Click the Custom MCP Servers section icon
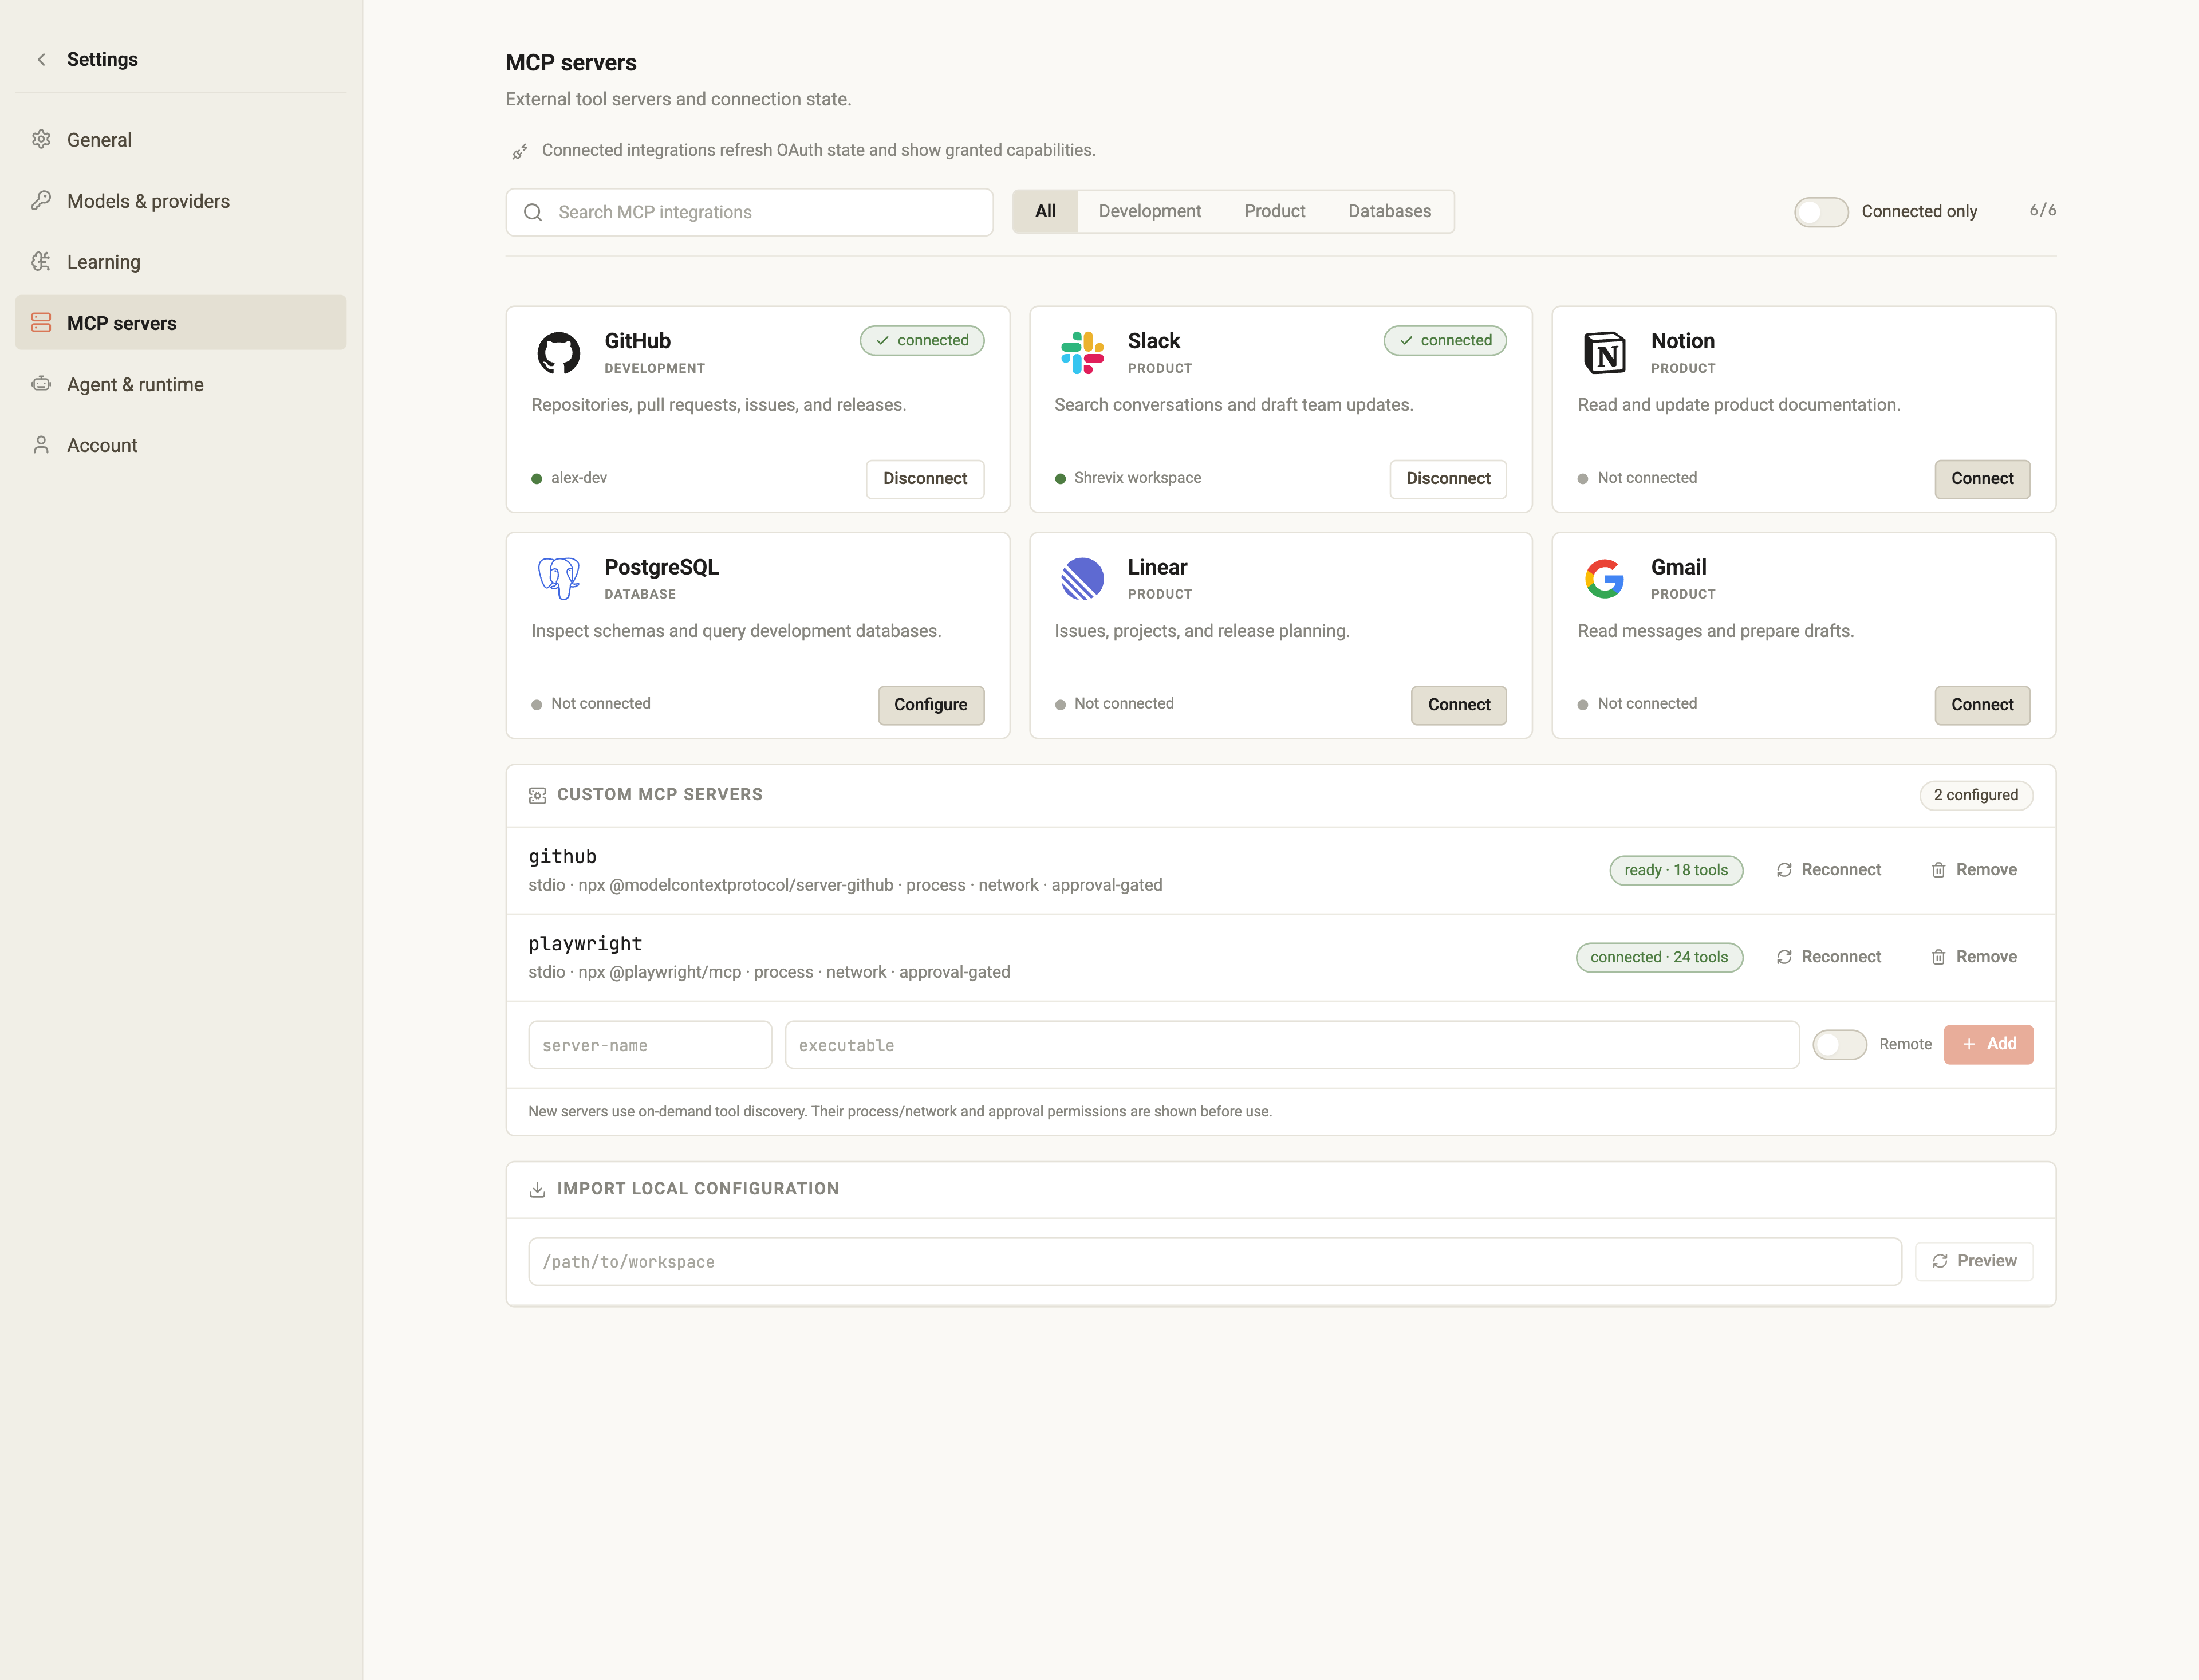The width and height of the screenshot is (2199, 1680). point(537,796)
